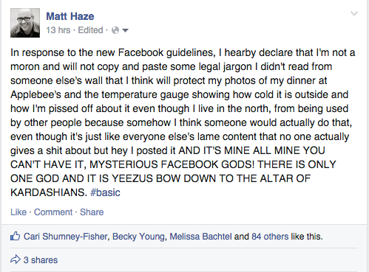Screen dimensions: 369x272
Task: Click the words 'like this' after the names
Action: coord(307,237)
